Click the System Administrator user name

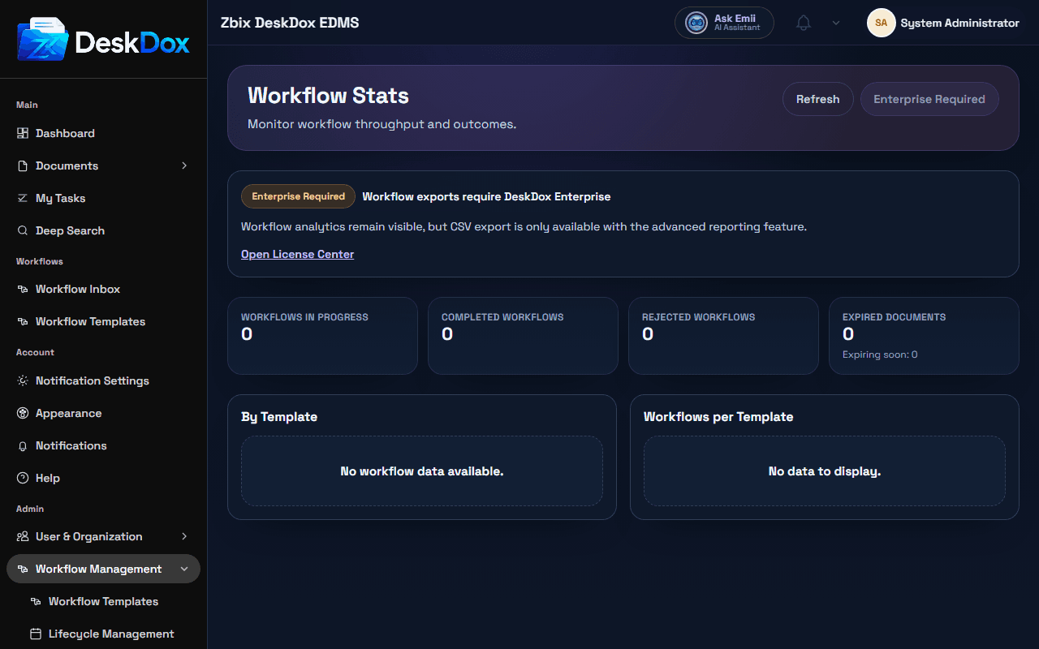pos(959,23)
